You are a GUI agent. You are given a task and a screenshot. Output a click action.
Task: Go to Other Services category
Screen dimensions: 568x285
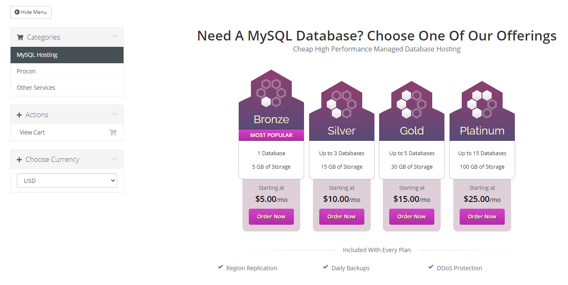pos(36,88)
